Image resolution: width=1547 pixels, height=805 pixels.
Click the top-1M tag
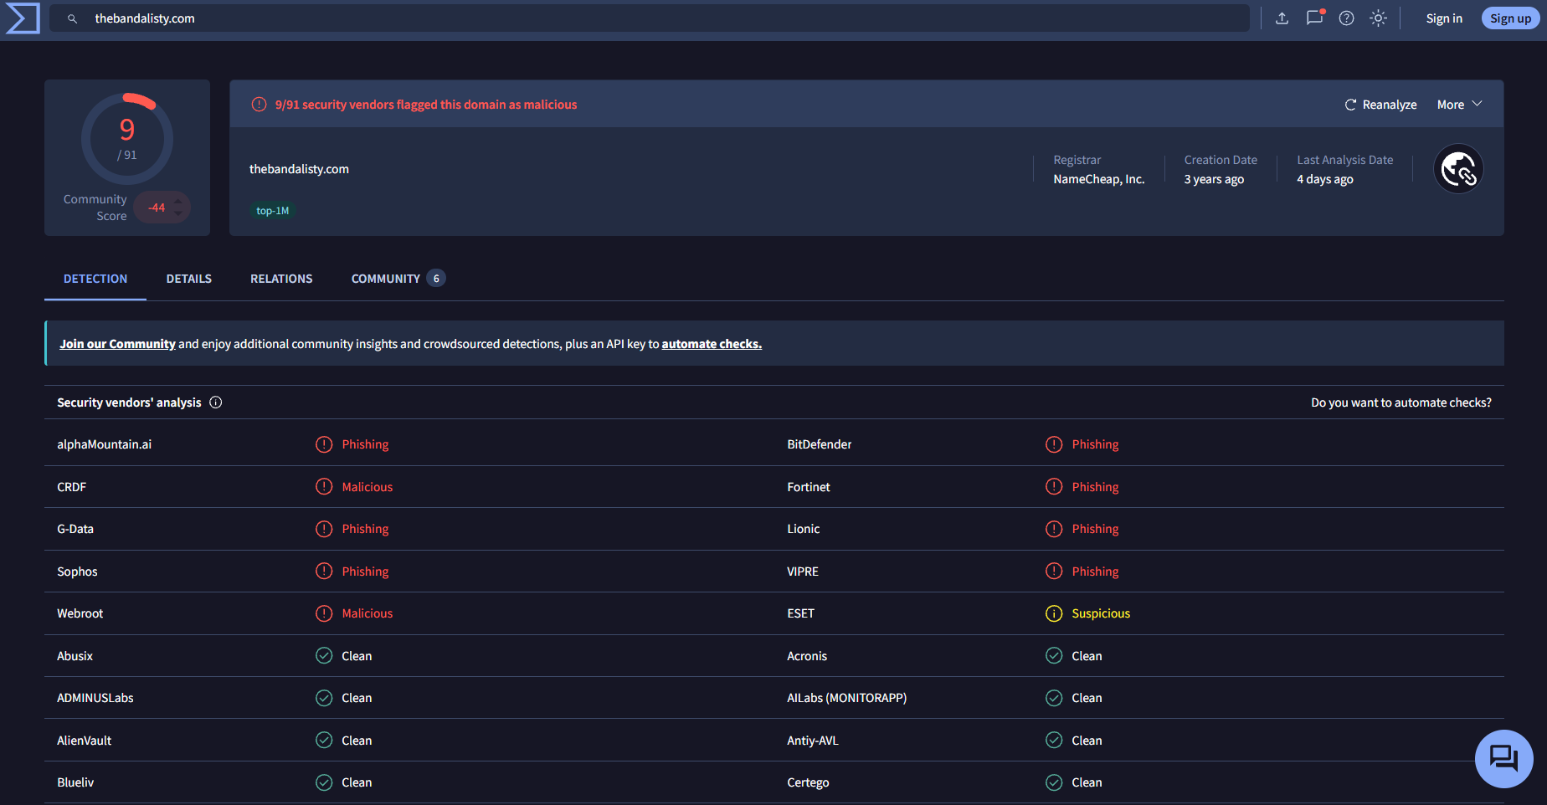272,211
